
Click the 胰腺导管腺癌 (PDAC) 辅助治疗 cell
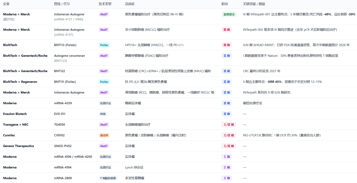[146, 56]
